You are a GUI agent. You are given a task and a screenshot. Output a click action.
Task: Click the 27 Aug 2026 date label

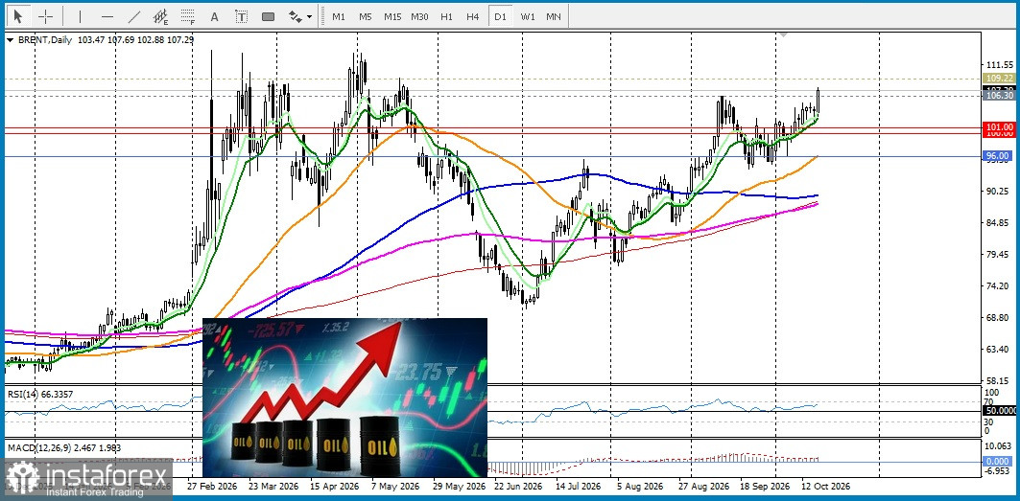pyautogui.click(x=703, y=486)
